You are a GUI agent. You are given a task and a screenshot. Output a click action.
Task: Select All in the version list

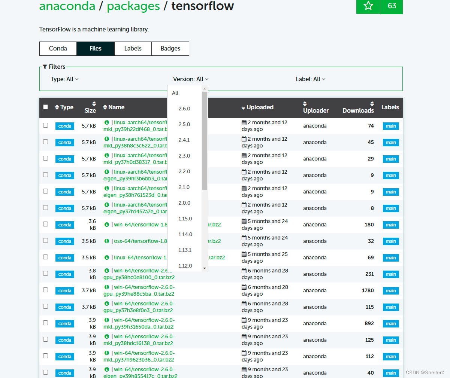(175, 93)
